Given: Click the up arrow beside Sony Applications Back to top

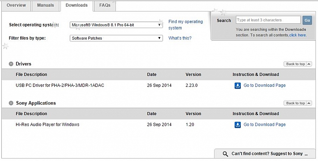Looking at the screenshot, I should (x=309, y=103).
